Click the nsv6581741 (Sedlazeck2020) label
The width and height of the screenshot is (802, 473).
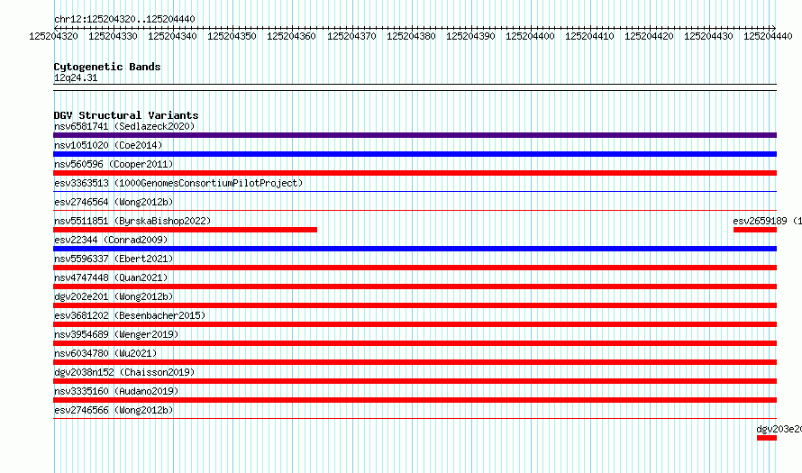tap(124, 126)
